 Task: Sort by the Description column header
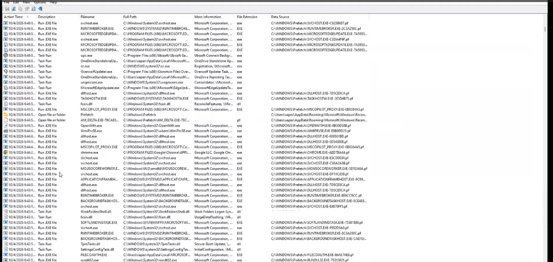58,17
